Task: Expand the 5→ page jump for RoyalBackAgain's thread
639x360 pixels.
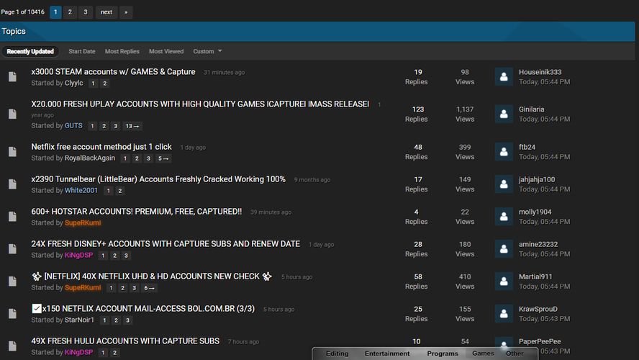Action: point(163,158)
